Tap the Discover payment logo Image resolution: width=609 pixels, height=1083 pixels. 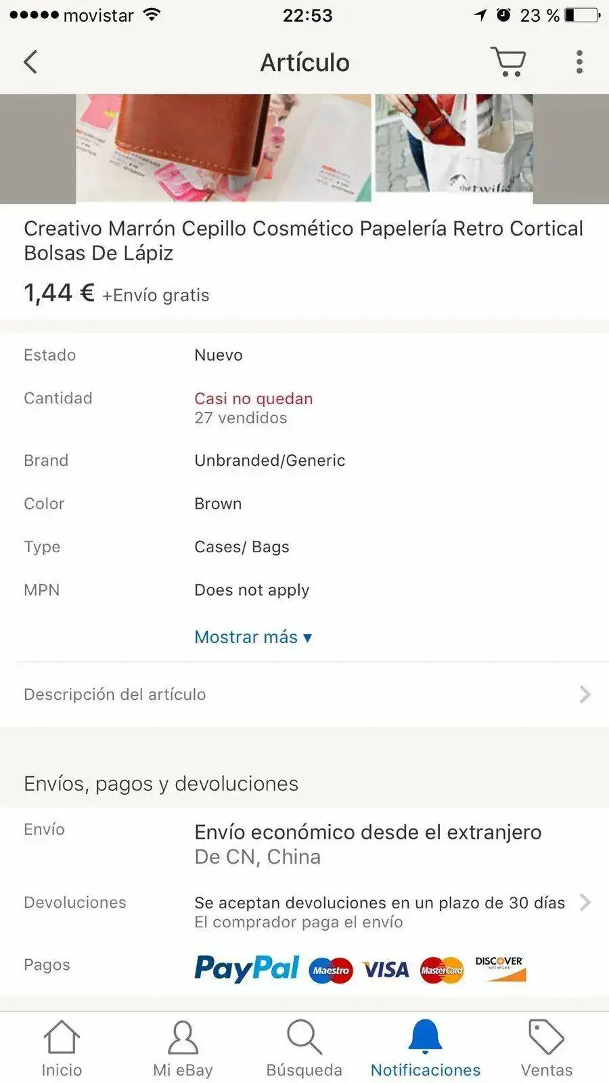pyautogui.click(x=500, y=969)
